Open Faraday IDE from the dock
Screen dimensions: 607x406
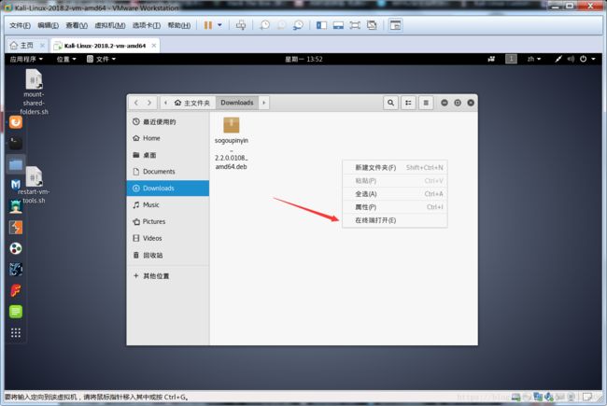(x=16, y=290)
